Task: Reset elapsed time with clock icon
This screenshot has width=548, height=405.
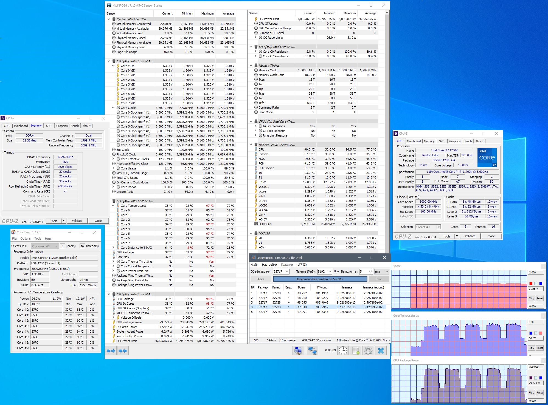Action: click(x=343, y=350)
